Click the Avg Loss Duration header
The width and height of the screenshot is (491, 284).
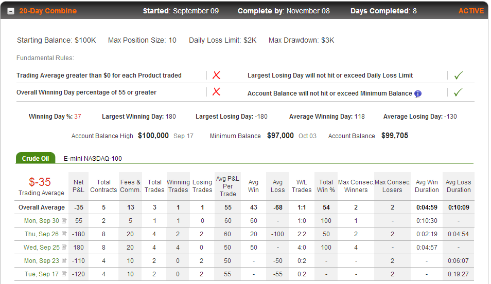459,186
